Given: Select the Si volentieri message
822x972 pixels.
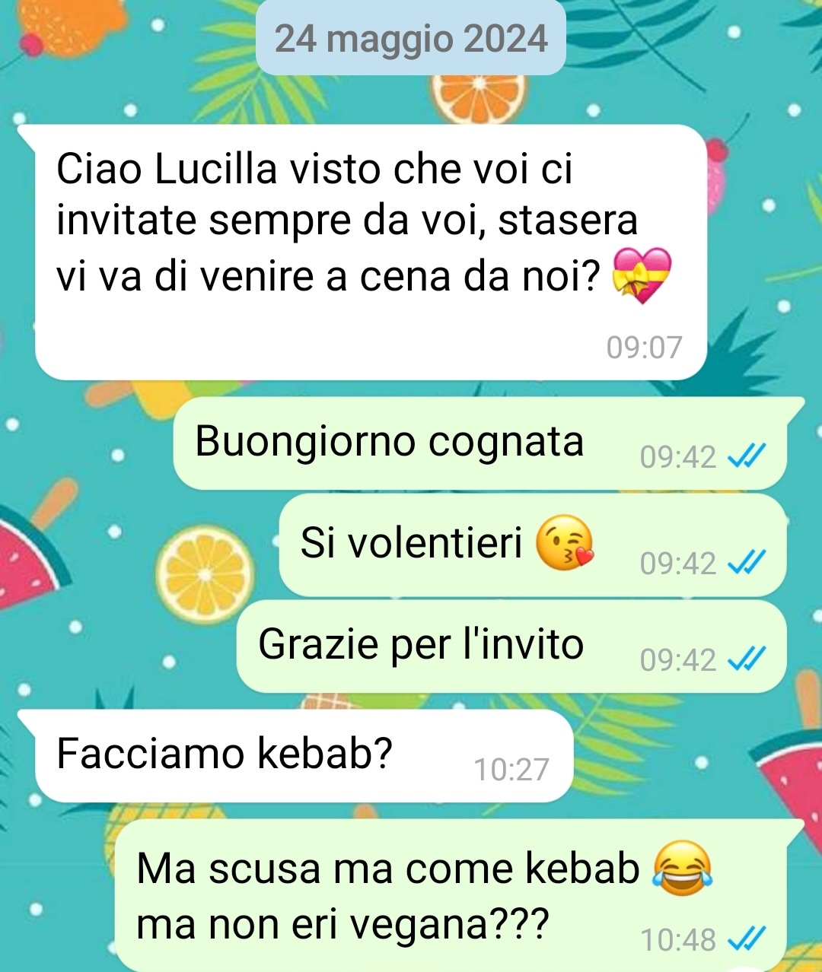Looking at the screenshot, I should pyautogui.click(x=533, y=545).
